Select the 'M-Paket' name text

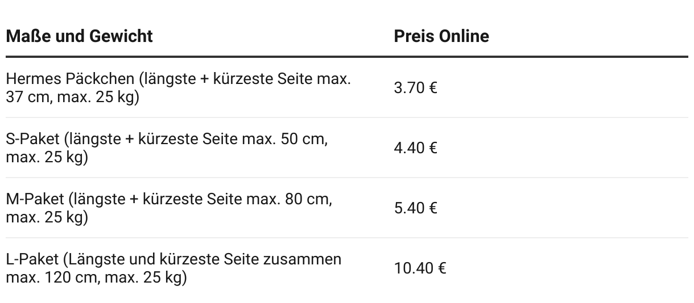click(x=34, y=199)
